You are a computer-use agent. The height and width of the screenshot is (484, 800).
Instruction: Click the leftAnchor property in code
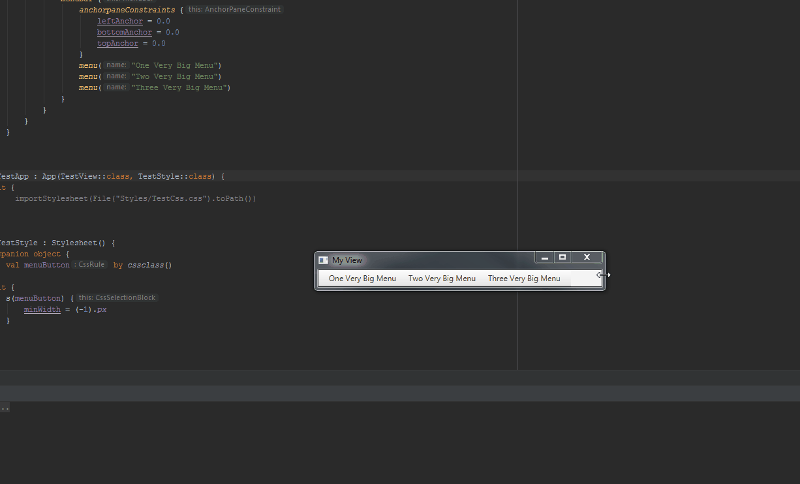tap(120, 21)
